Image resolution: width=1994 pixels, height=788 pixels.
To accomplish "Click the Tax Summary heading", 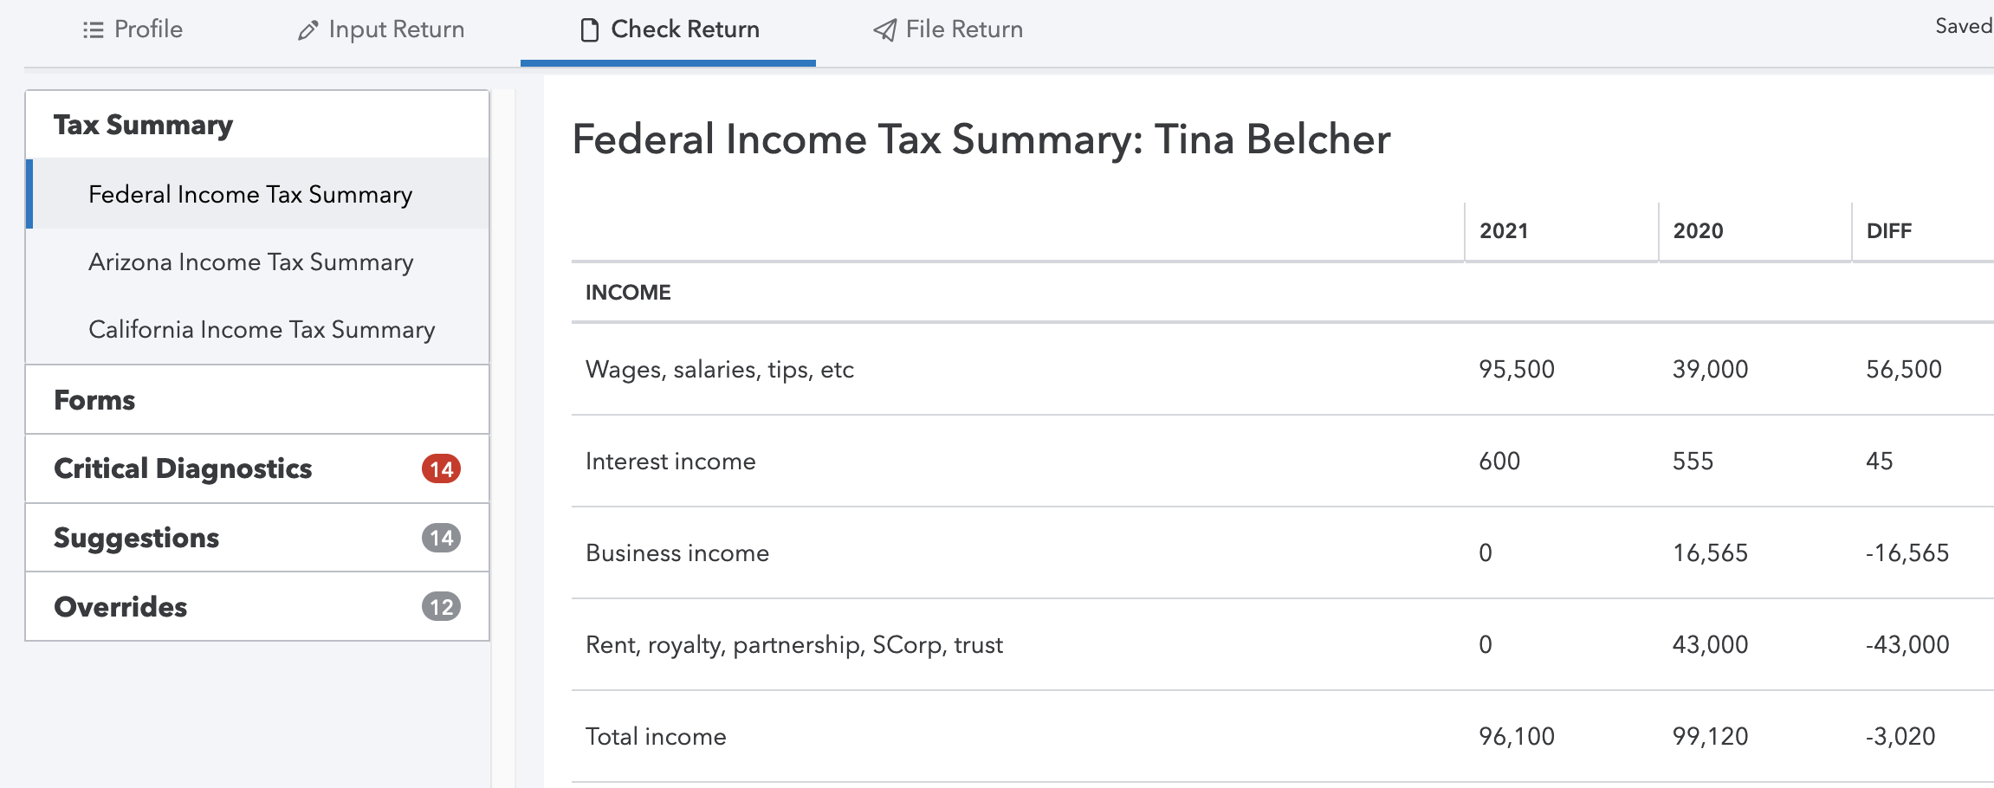I will (x=143, y=124).
